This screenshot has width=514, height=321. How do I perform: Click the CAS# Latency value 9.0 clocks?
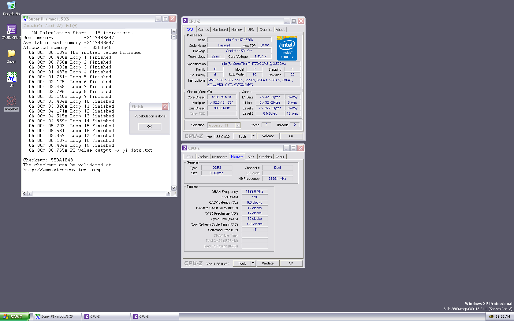255,202
